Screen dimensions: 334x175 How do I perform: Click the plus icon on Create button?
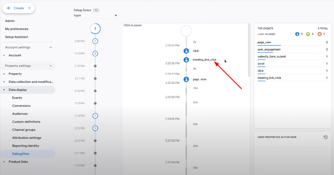8,8
